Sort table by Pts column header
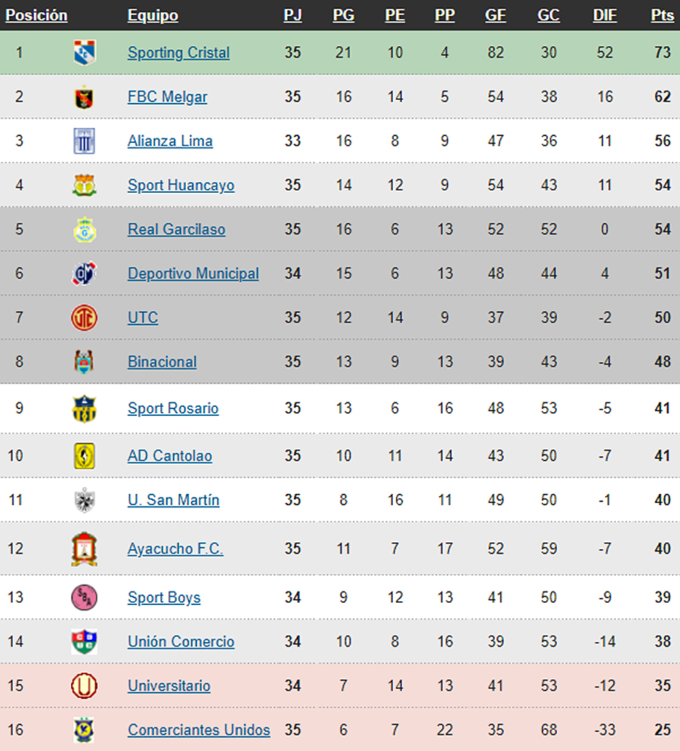 coord(663,15)
